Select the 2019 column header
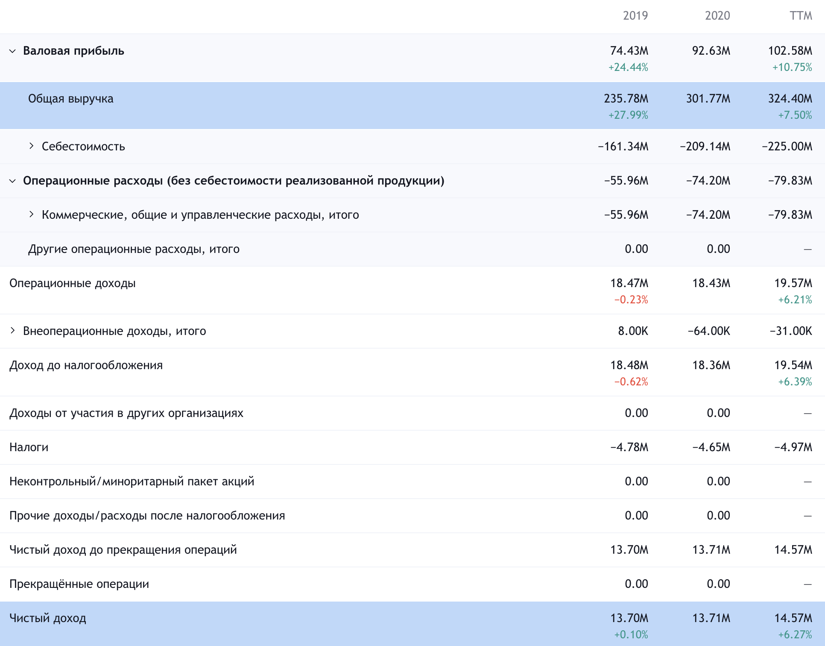The image size is (825, 646). [x=635, y=16]
